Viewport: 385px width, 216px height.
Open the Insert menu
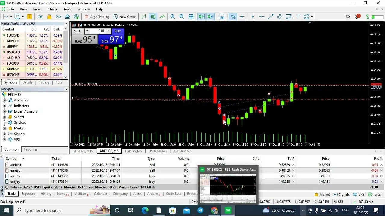click(37, 9)
